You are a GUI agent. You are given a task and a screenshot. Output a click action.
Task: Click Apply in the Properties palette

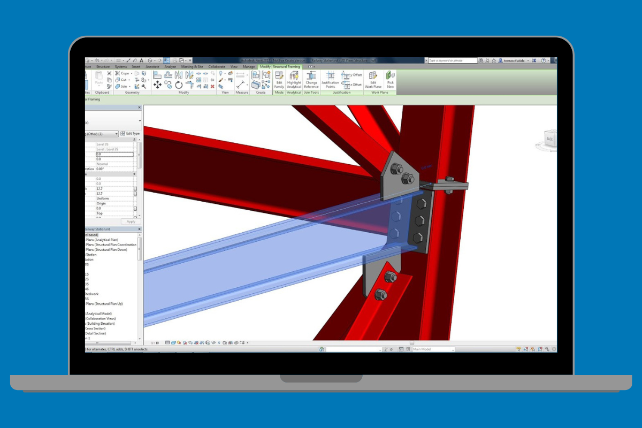point(131,221)
